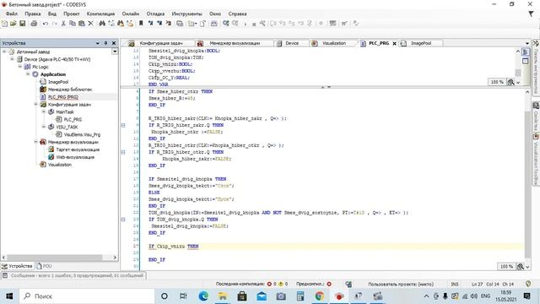Click the Build/compile toolbar icon
The image size is (540, 304).
click(214, 24)
